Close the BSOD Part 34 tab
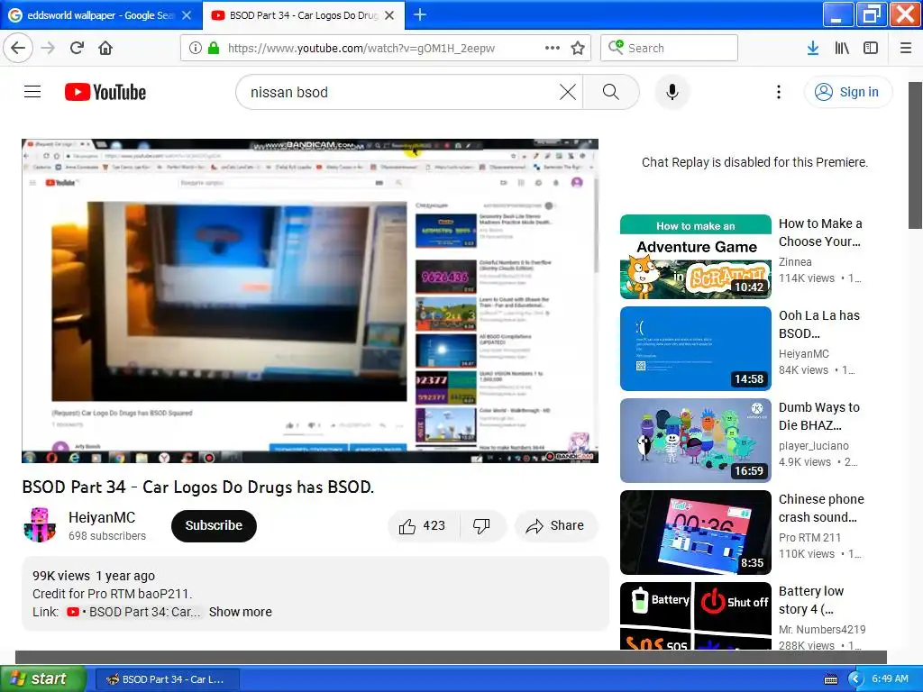 [389, 15]
